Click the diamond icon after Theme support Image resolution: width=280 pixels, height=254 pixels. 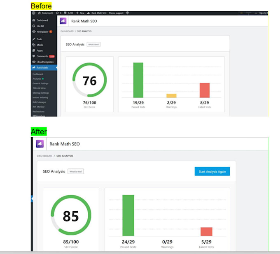pos(127,13)
